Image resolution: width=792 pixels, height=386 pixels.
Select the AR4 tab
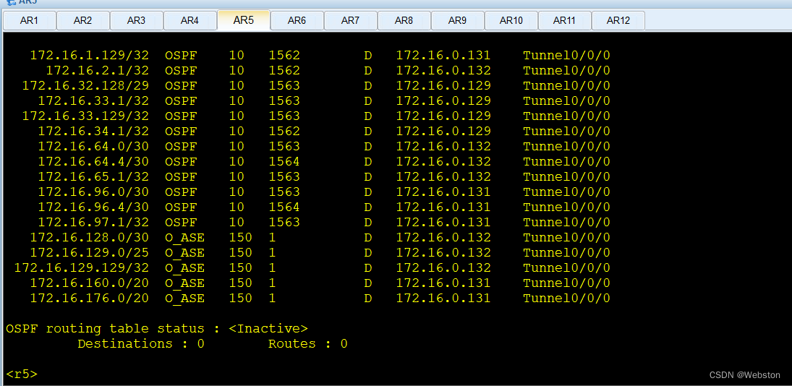(x=190, y=21)
